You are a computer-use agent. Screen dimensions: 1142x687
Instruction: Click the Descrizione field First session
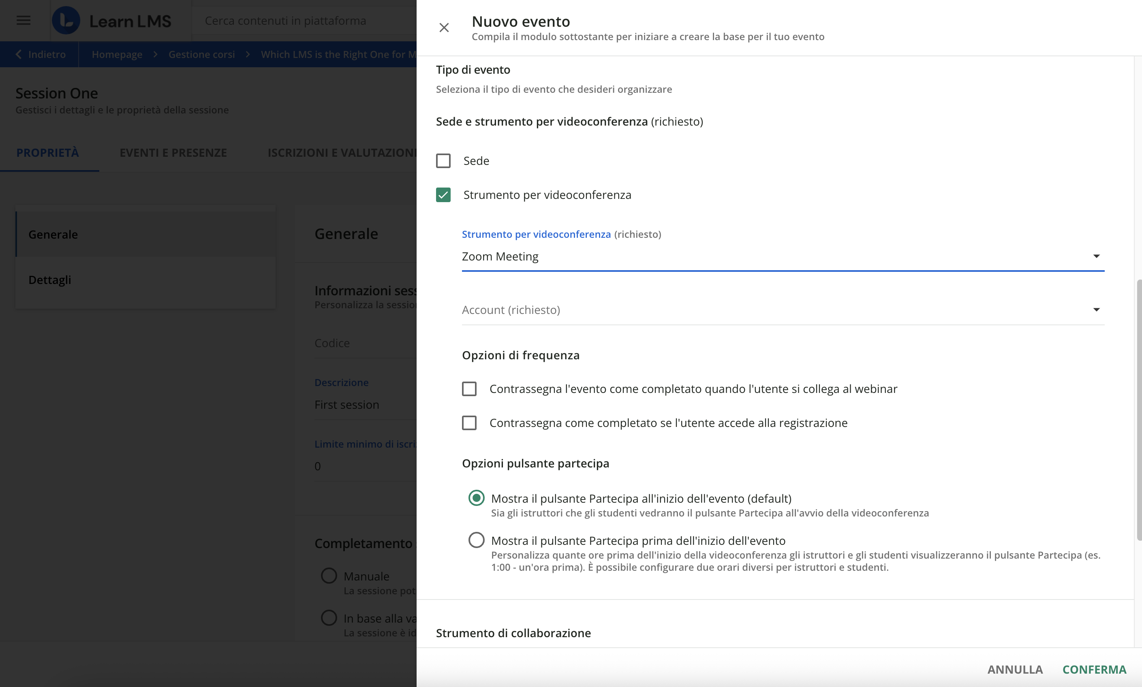pyautogui.click(x=365, y=405)
